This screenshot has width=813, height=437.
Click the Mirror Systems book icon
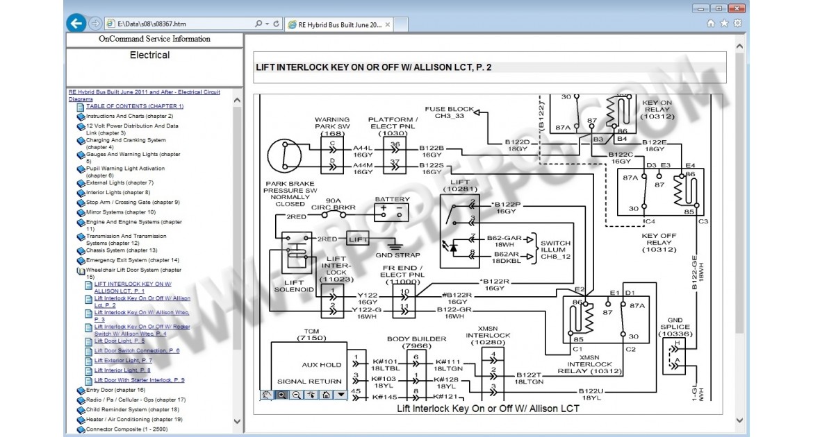point(81,213)
